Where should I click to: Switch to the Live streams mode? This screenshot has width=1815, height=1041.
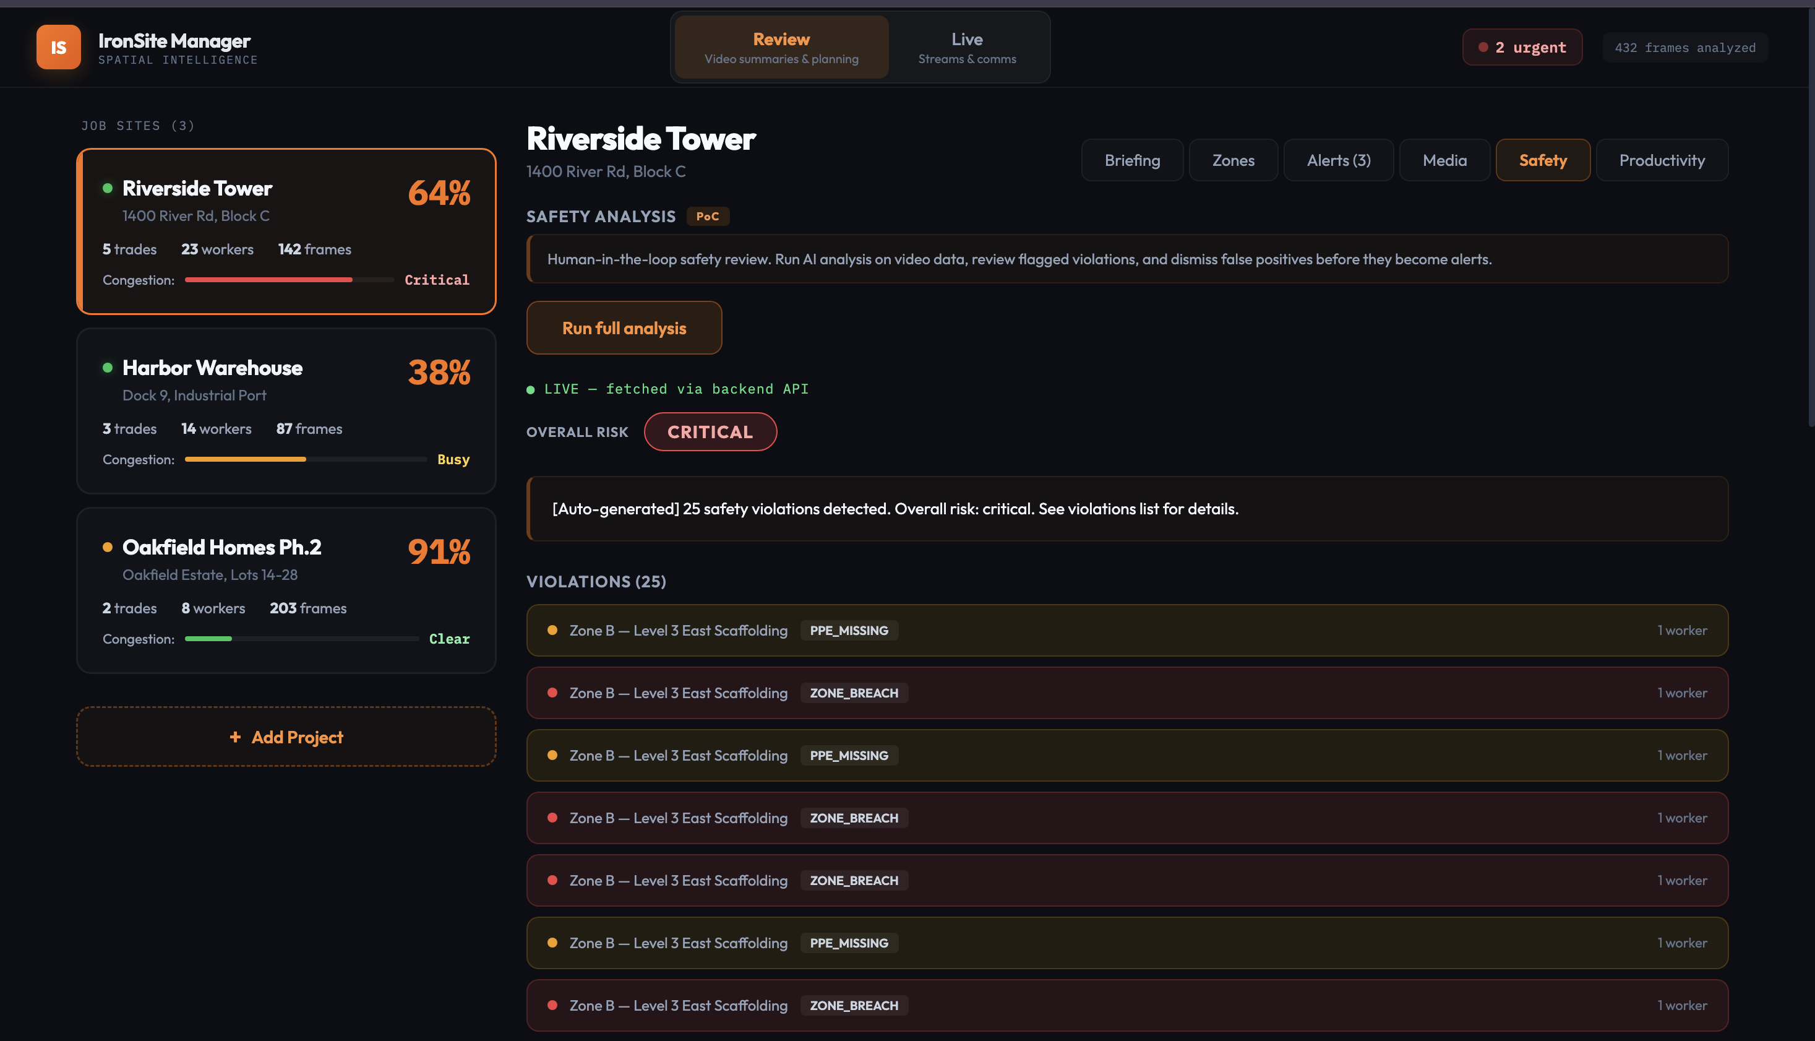pyautogui.click(x=967, y=47)
